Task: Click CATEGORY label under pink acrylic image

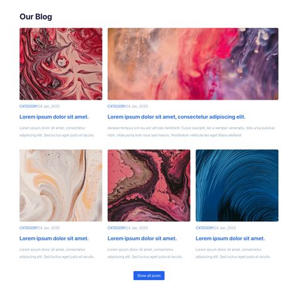Action: (117, 228)
